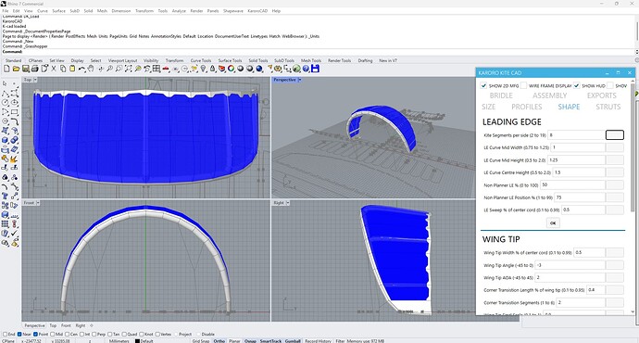Click the Paste clipboard icon
Viewport: 639px width, 343px height.
coord(72,69)
